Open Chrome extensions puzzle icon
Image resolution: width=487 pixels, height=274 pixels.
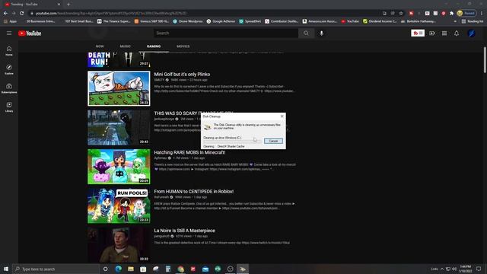[451, 14]
